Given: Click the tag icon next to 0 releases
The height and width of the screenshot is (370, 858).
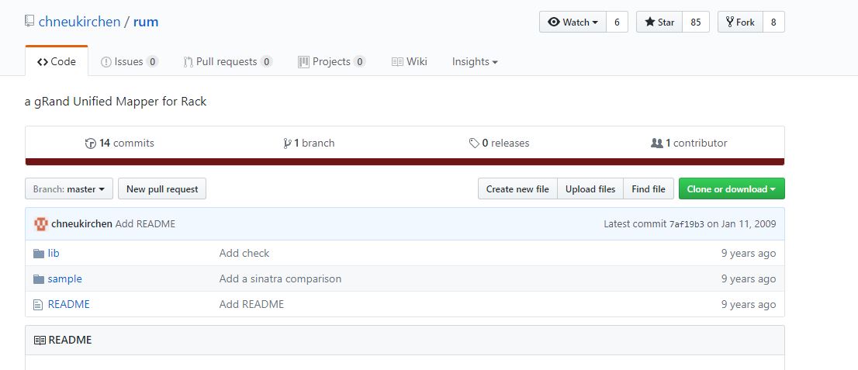Looking at the screenshot, I should [475, 144].
